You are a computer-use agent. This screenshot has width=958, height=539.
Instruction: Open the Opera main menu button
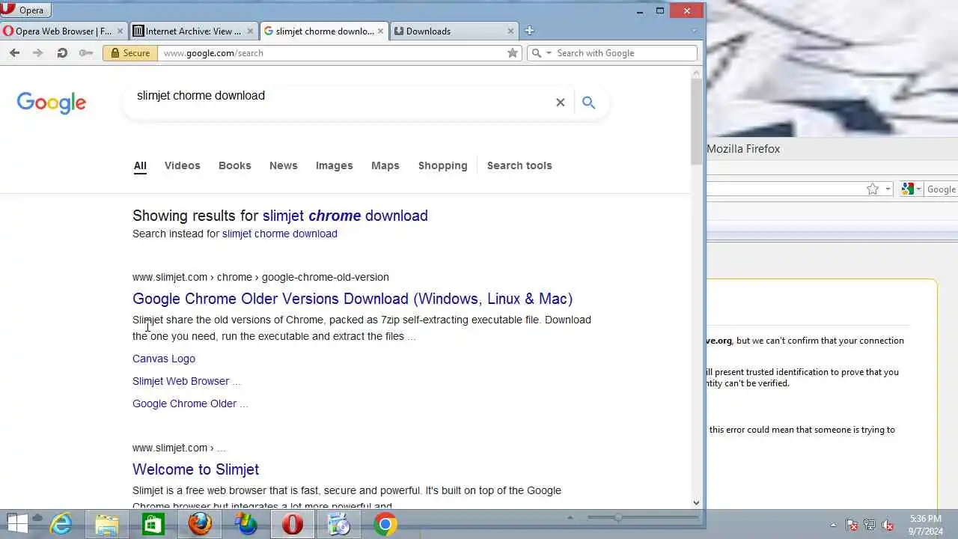point(25,10)
